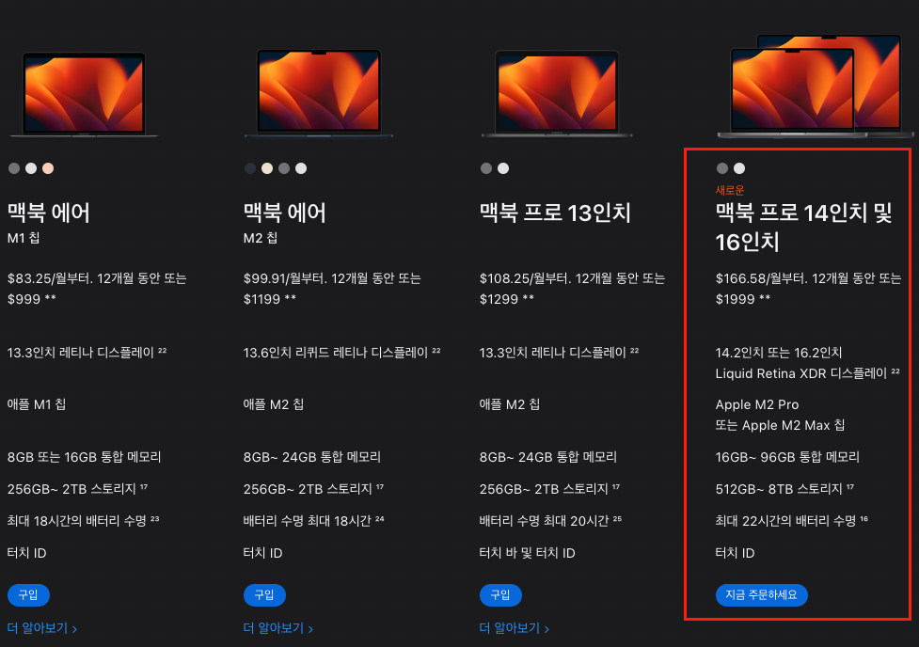Select space gray swatch for 맥북 프로 14인치 및 16인치
Image resolution: width=919 pixels, height=647 pixels.
pos(722,168)
